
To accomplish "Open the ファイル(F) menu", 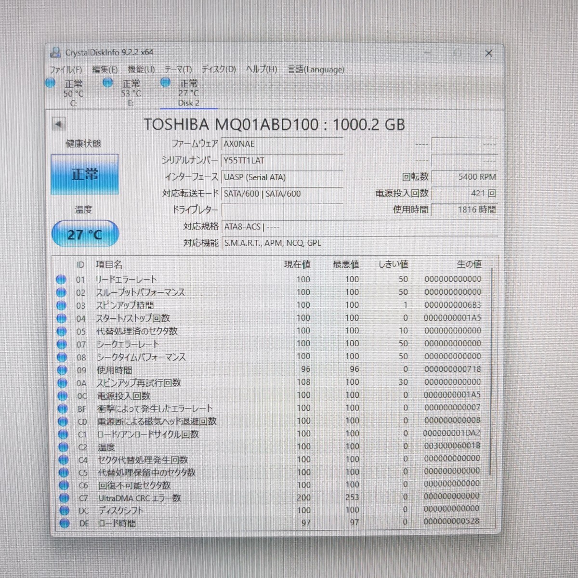I will click(x=66, y=70).
